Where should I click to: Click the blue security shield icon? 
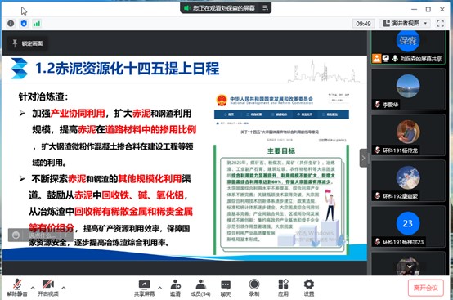click(24, 24)
